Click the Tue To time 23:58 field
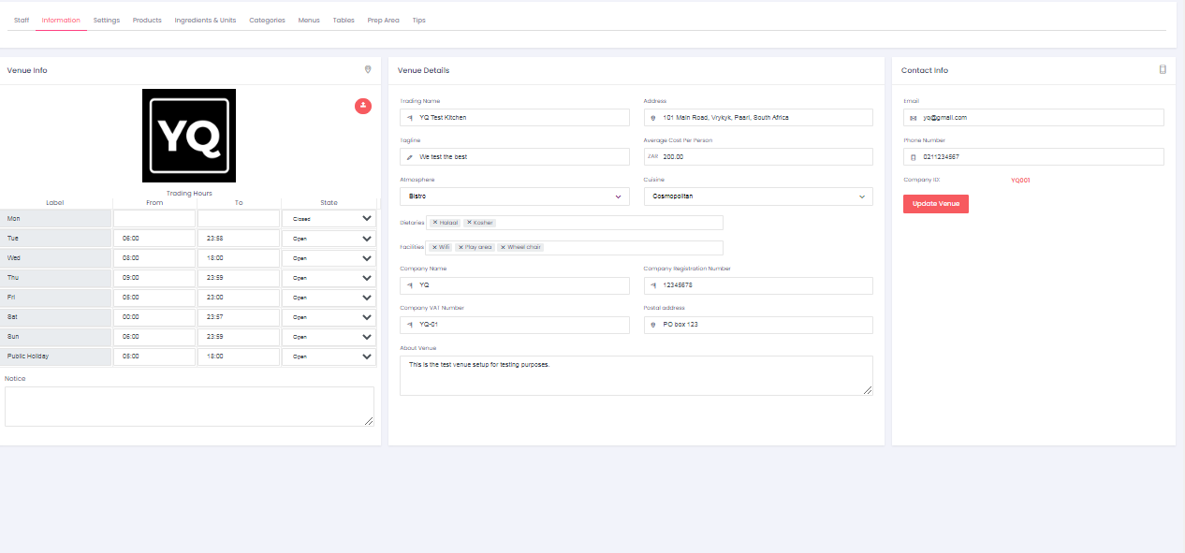The image size is (1185, 553). [x=239, y=238]
